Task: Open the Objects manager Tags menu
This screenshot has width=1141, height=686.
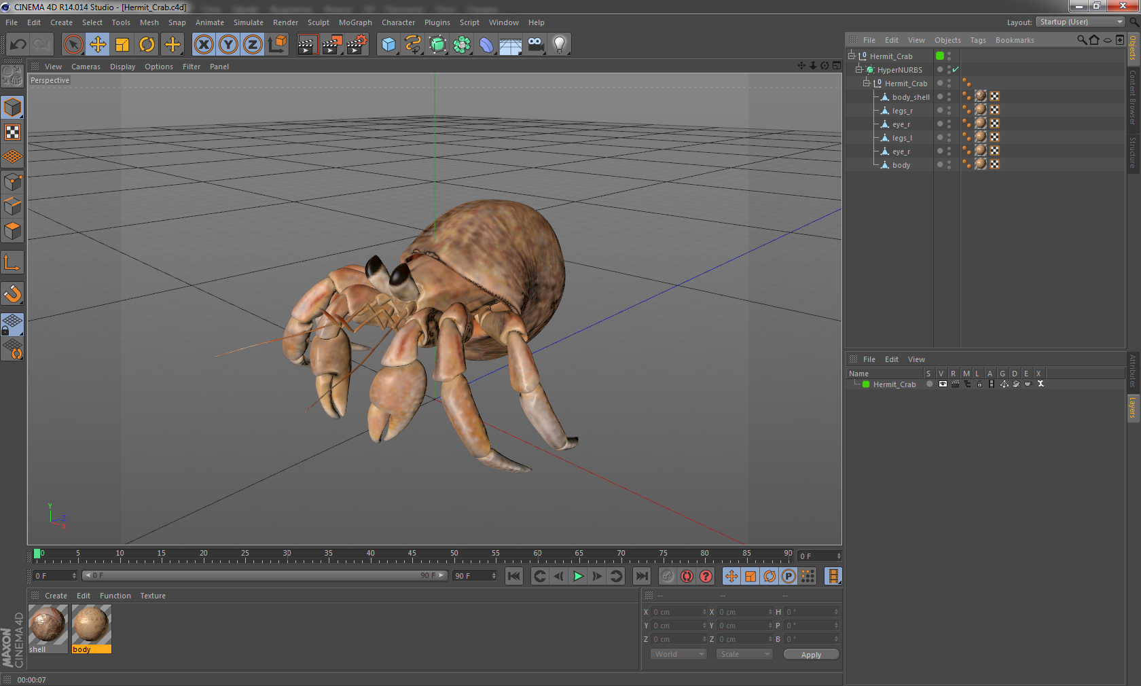Action: click(x=978, y=40)
